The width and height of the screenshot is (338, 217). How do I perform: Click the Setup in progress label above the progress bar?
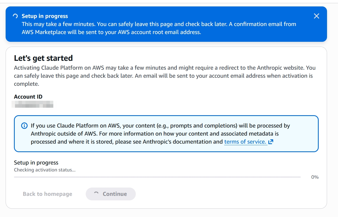(36, 163)
